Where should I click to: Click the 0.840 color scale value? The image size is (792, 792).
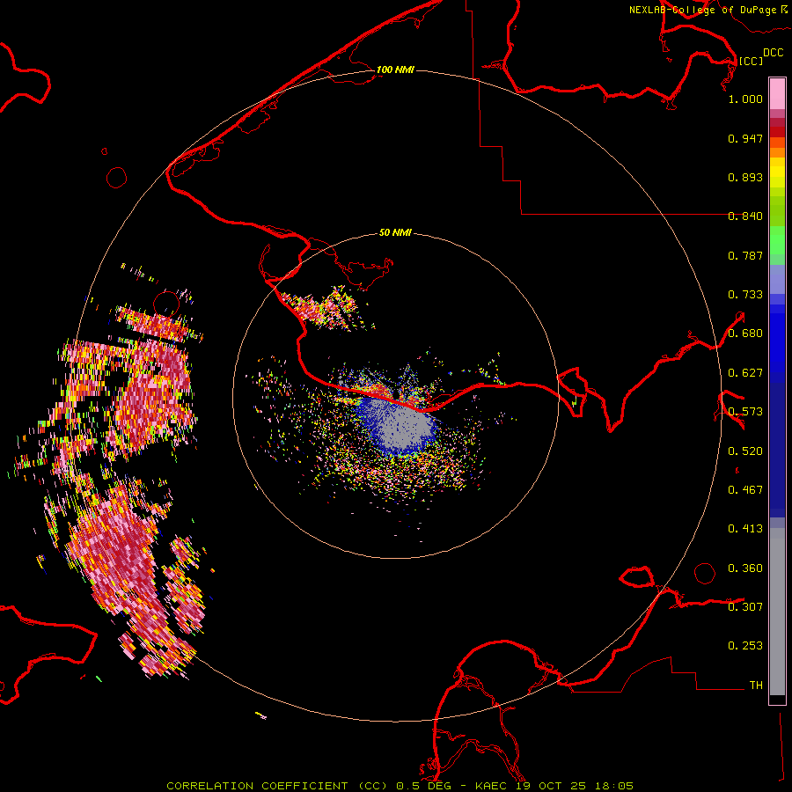(745, 216)
